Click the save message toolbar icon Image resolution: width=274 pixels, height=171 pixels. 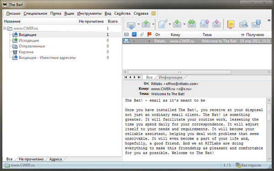(x=256, y=24)
